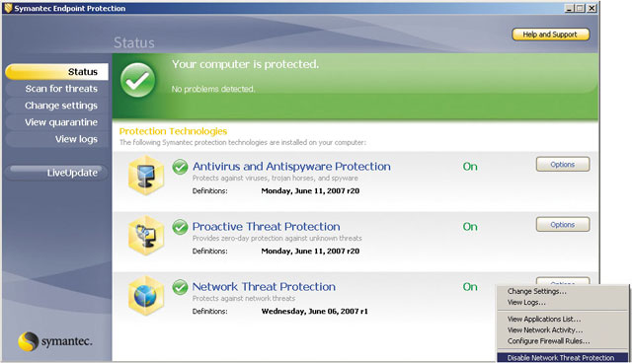The width and height of the screenshot is (632, 363).
Task: Click the partly hidden Network Threat Options button
Action: 563,280
